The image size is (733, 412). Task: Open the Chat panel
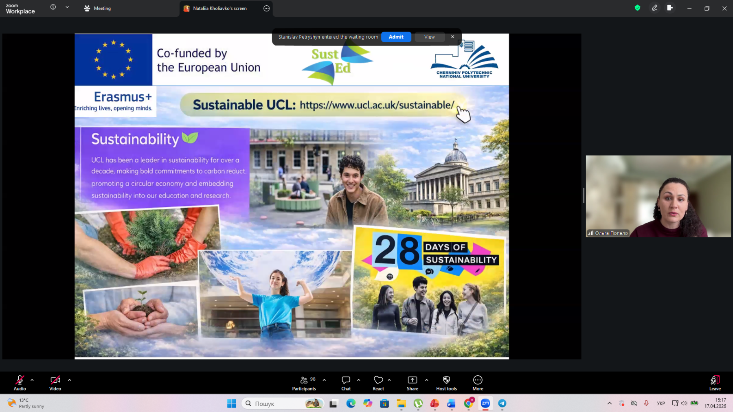coord(346,383)
